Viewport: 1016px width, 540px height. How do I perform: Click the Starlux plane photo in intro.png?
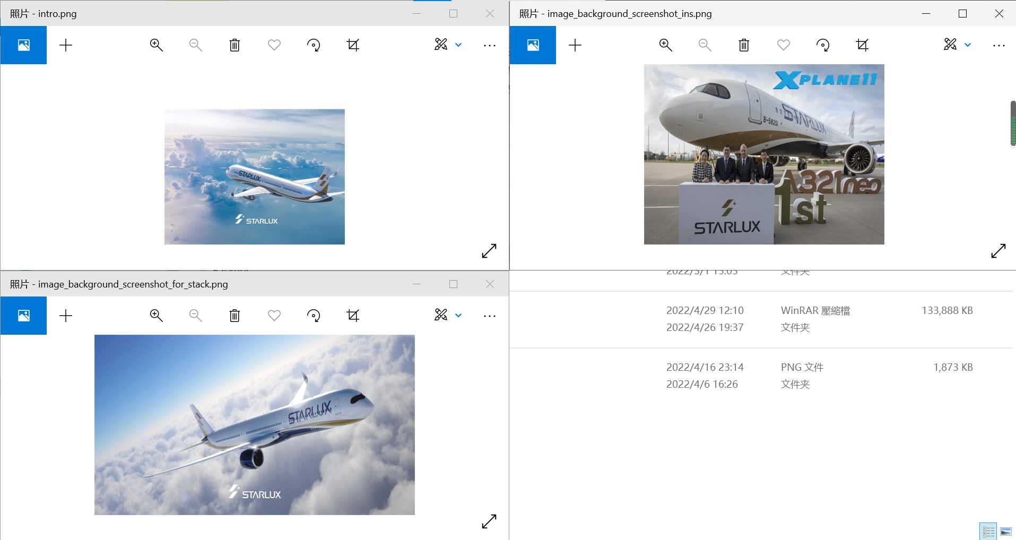(x=255, y=177)
